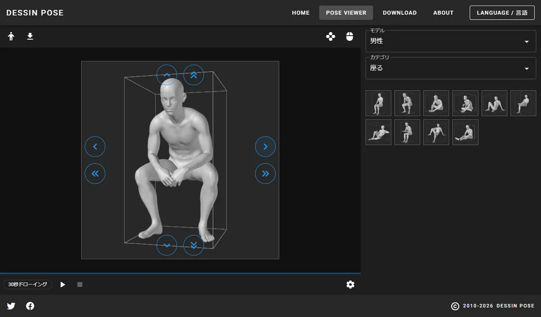Image resolution: width=541 pixels, height=317 pixels.
Task: Select thumbnail of man sitting upright on chair
Action: [x=378, y=103]
